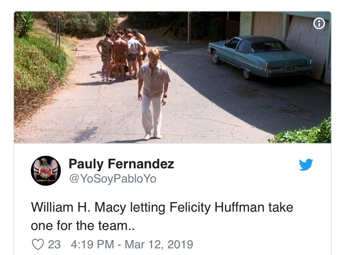Click 'one for the team..' text line
Viewport: 345px width, 255px height.
point(83,226)
